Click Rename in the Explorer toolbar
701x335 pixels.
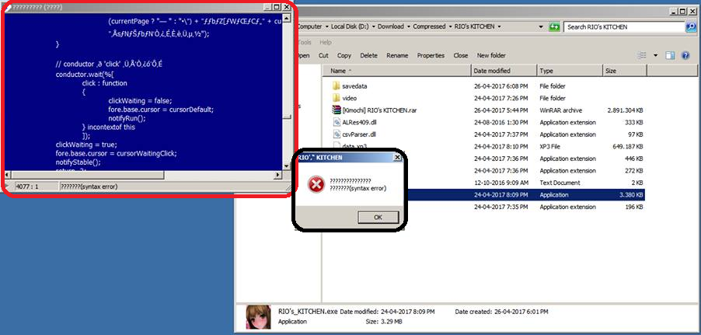(x=397, y=55)
